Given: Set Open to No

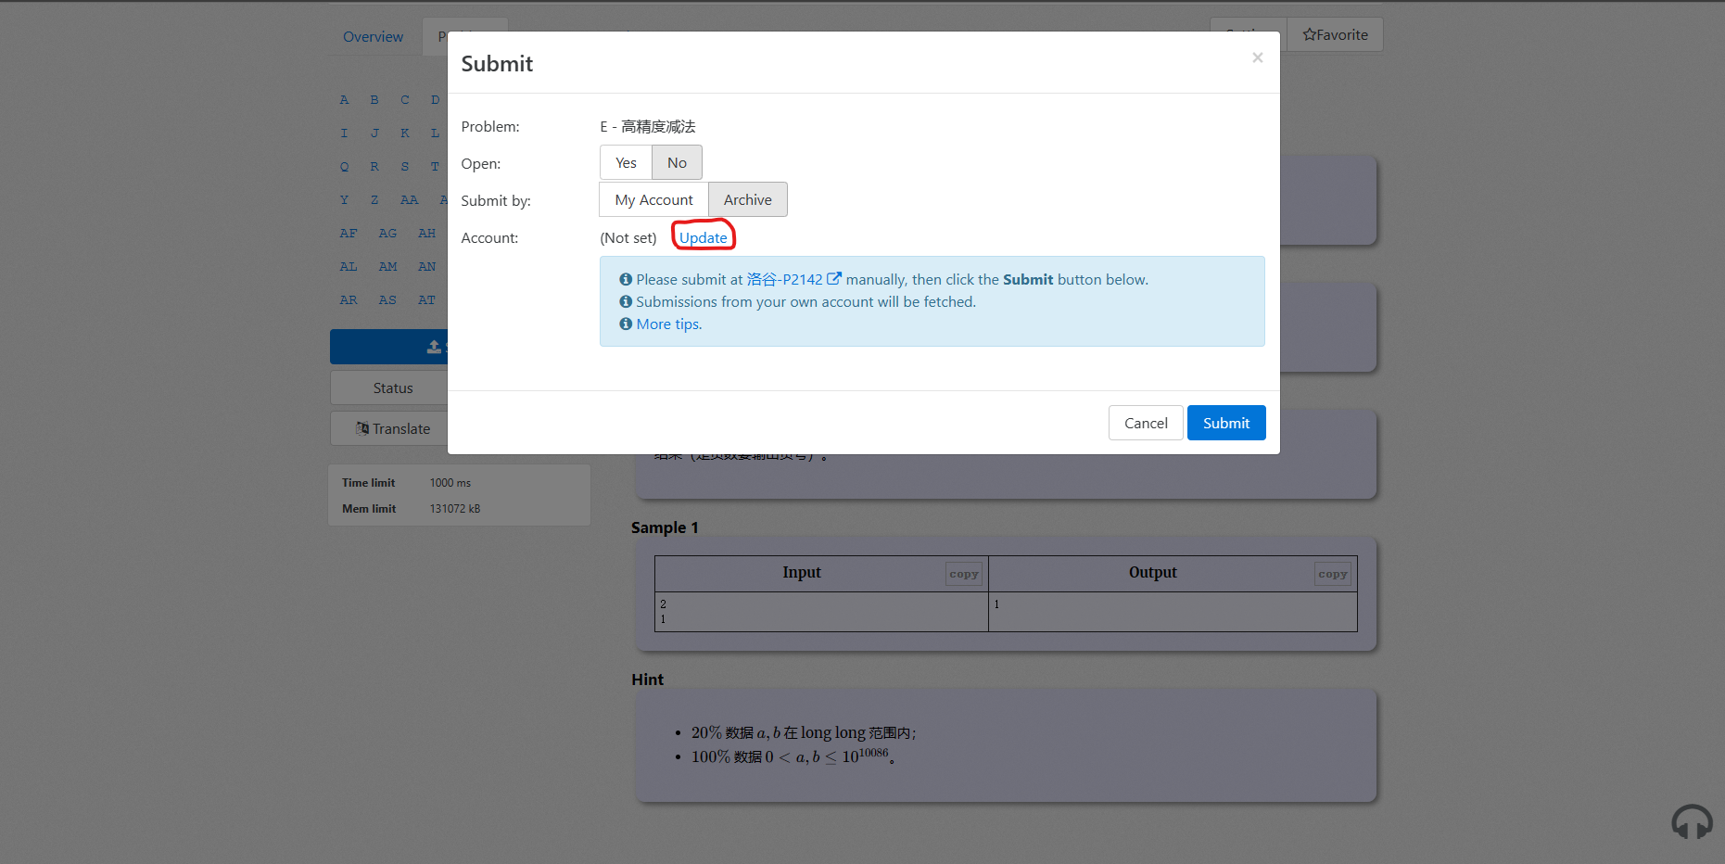Looking at the screenshot, I should click(x=677, y=163).
